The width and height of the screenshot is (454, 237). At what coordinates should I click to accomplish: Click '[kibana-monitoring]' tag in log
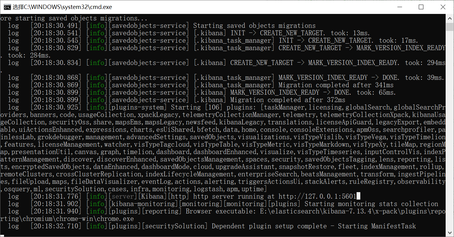[143, 204]
